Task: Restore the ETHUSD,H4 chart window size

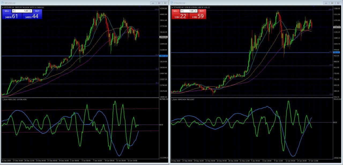Action: click(332, 3)
